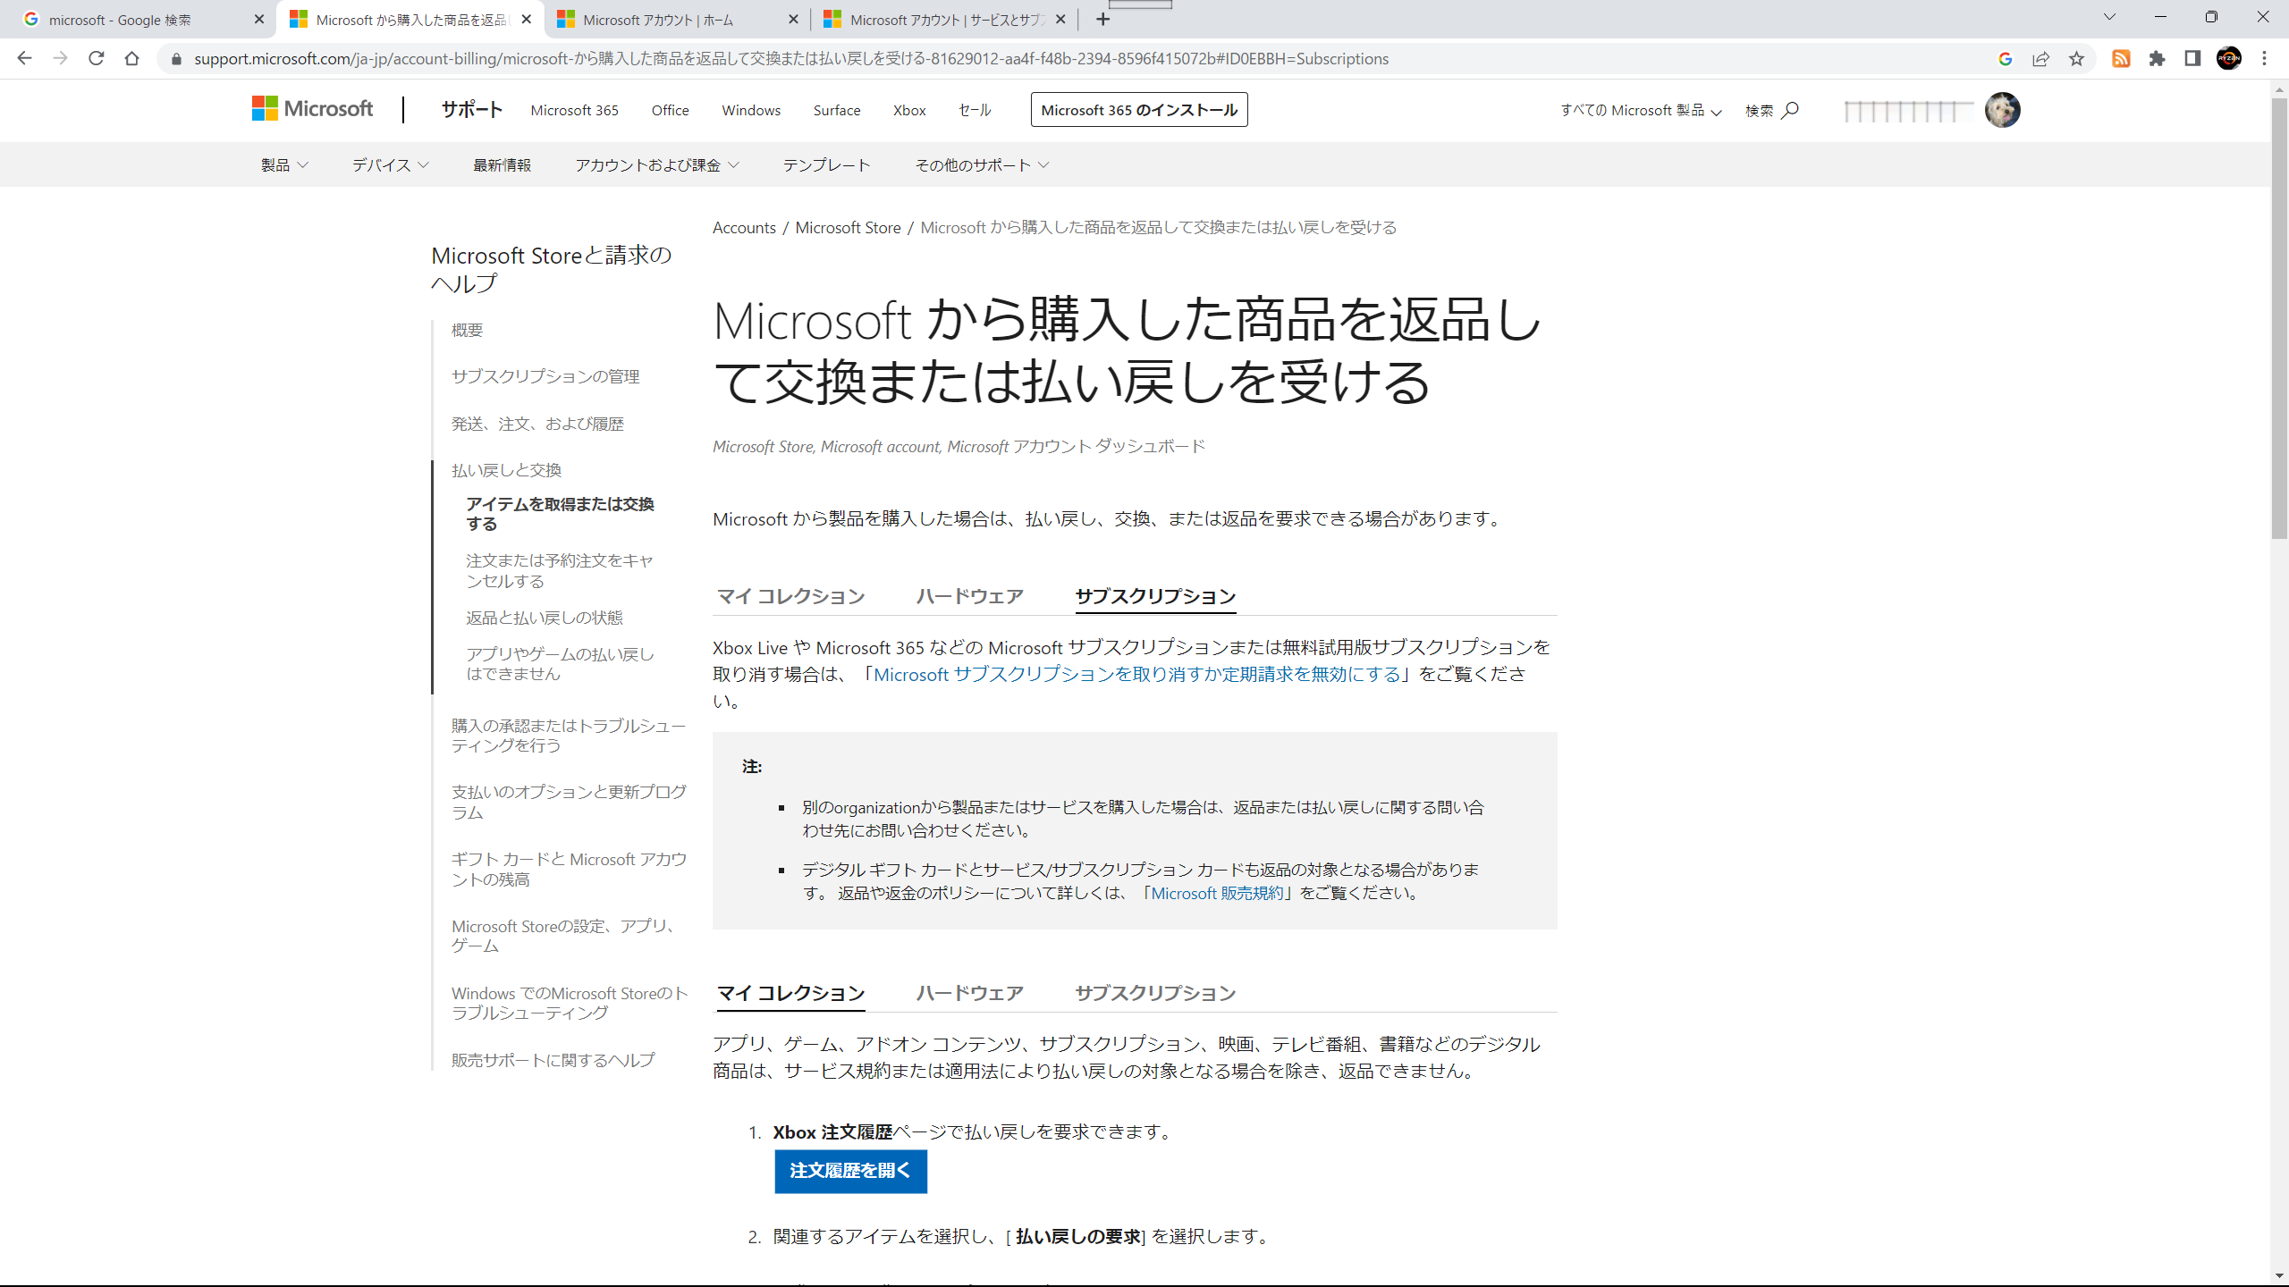Open テンプレート menu item

(826, 165)
